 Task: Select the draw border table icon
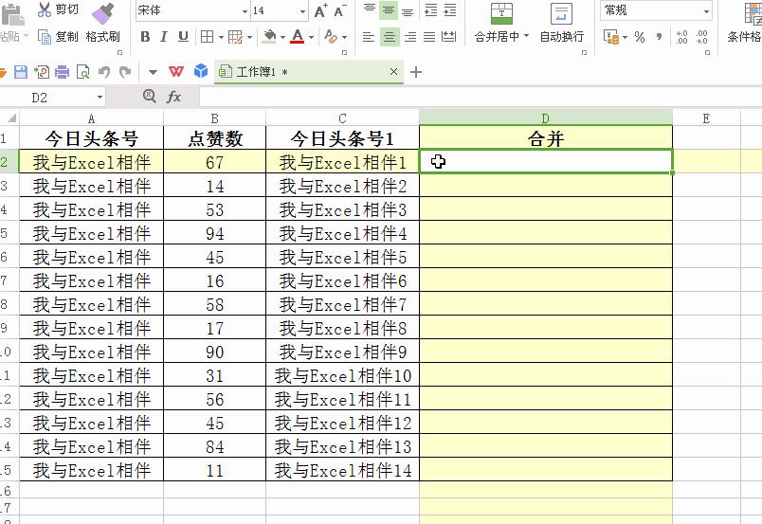click(235, 37)
